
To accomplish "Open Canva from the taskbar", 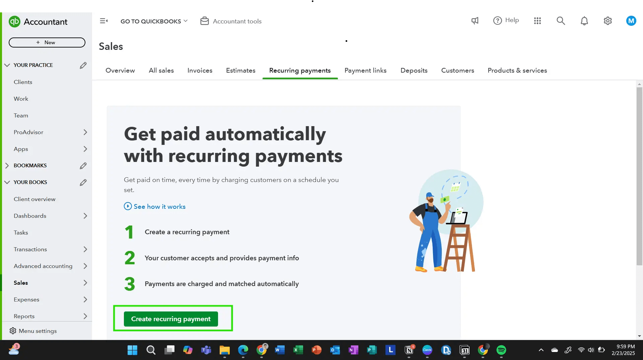I will (427, 350).
